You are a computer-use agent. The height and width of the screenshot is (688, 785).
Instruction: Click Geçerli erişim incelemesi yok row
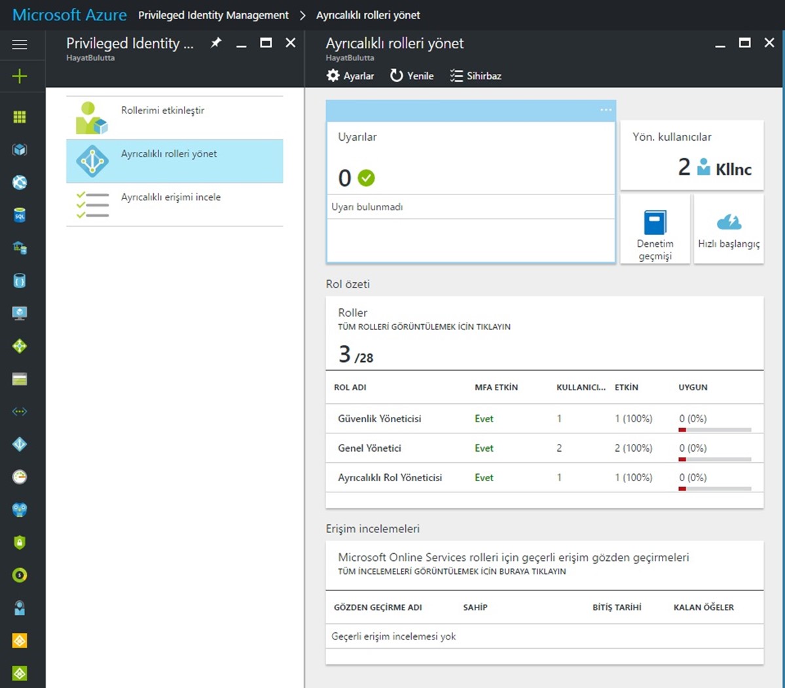[545, 636]
